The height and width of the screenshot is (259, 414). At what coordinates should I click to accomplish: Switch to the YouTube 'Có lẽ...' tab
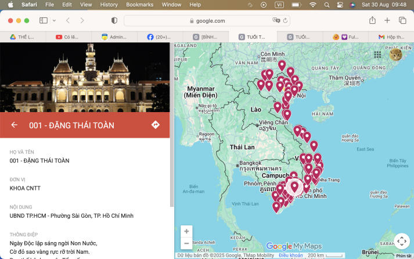(69, 37)
